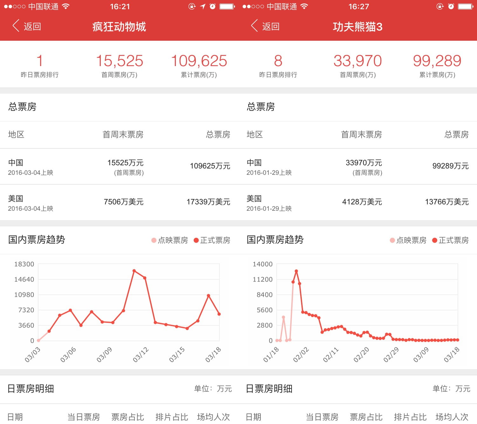Tap the 33,970 首周票房 figure
Screen dimensions: 477x424
(358, 61)
